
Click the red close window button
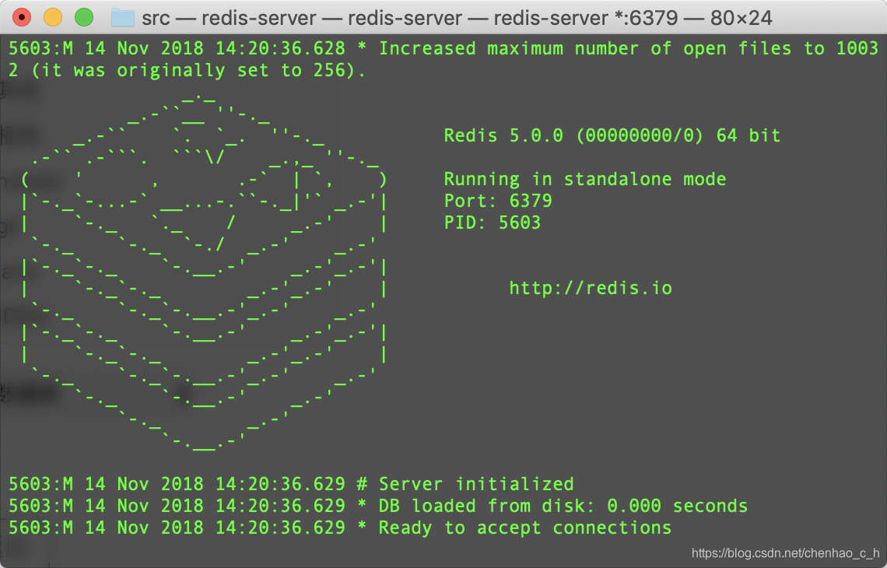pos(22,18)
